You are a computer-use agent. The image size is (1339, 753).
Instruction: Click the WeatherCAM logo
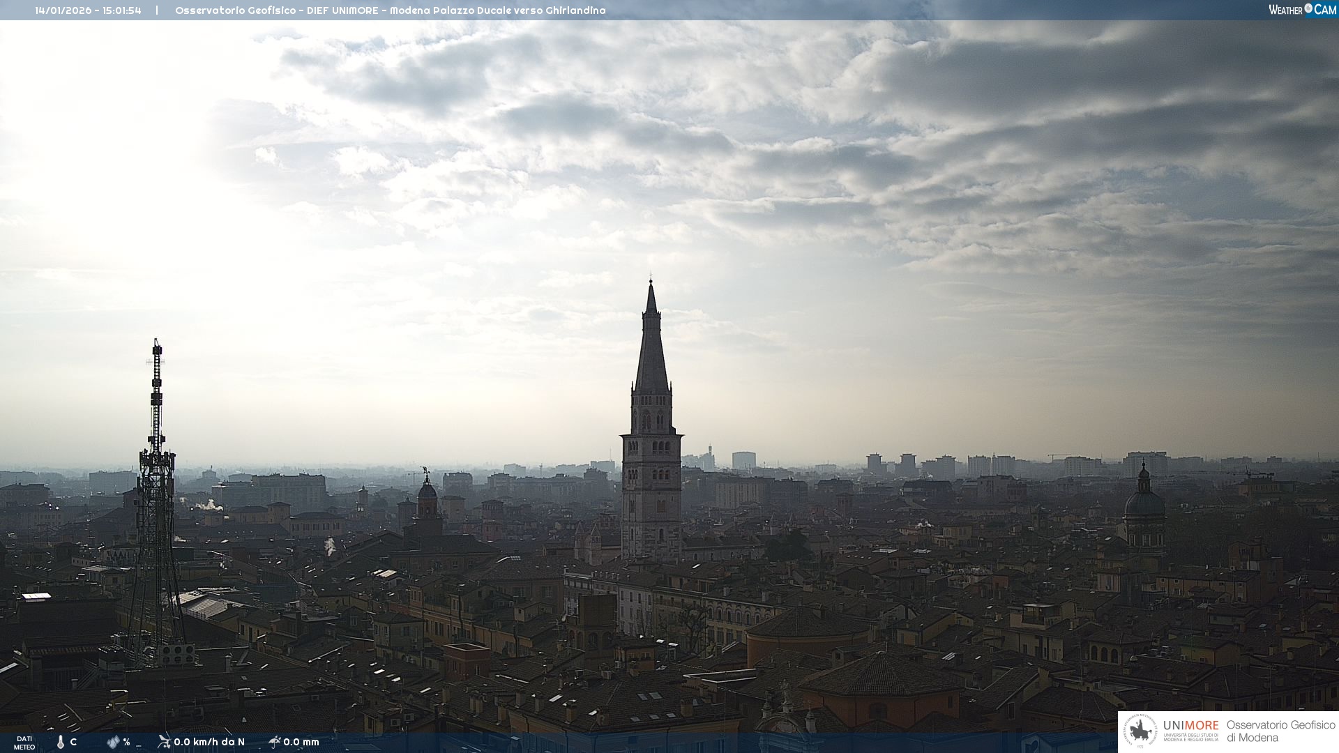pyautogui.click(x=1302, y=10)
